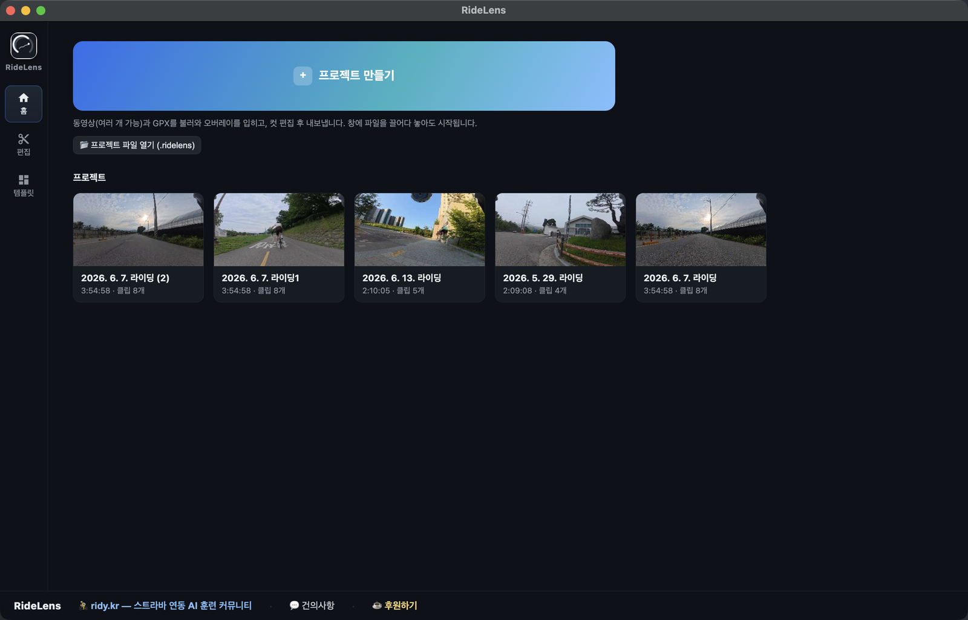The height and width of the screenshot is (620, 968).
Task: Open the ridy.kr 스트라바 연동 커뮤니티 link
Action: 165,605
